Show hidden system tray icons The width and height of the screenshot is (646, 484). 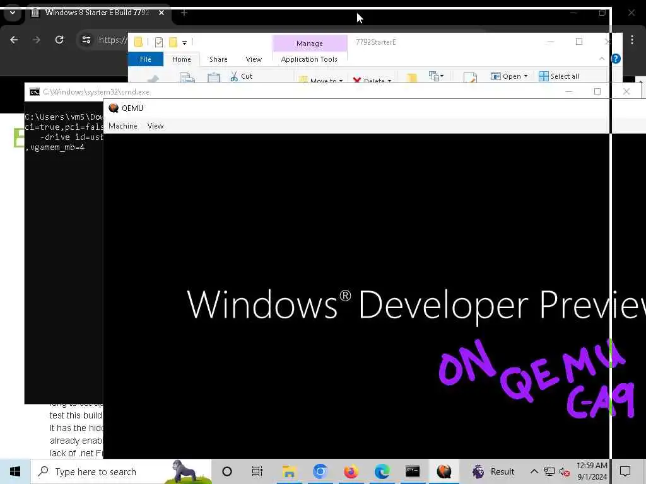click(x=534, y=471)
